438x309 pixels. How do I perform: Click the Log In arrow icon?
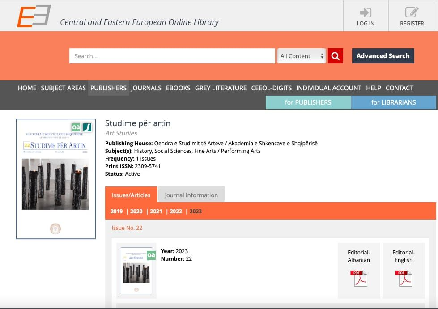coord(366,13)
